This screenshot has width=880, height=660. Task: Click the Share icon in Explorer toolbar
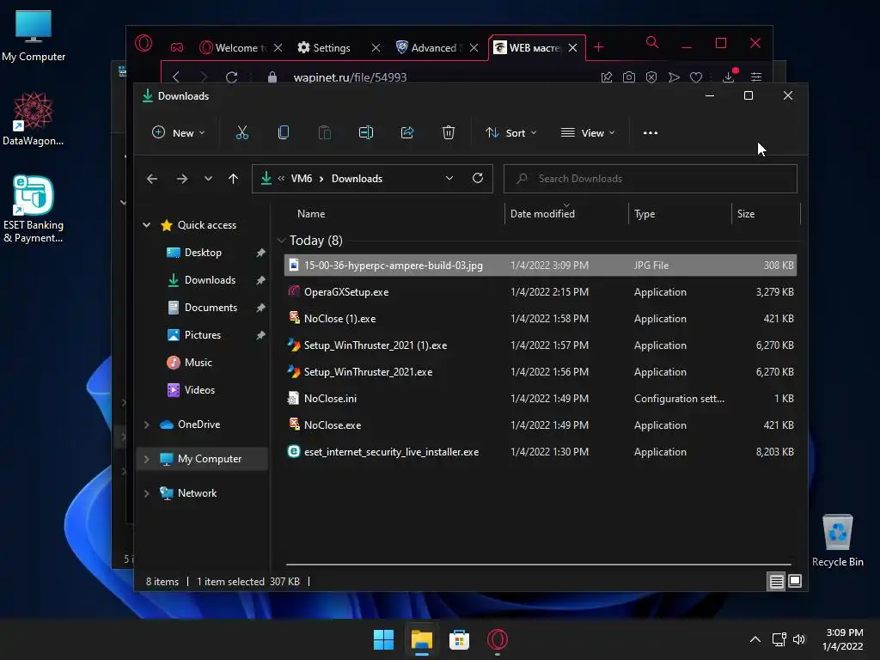tap(407, 133)
